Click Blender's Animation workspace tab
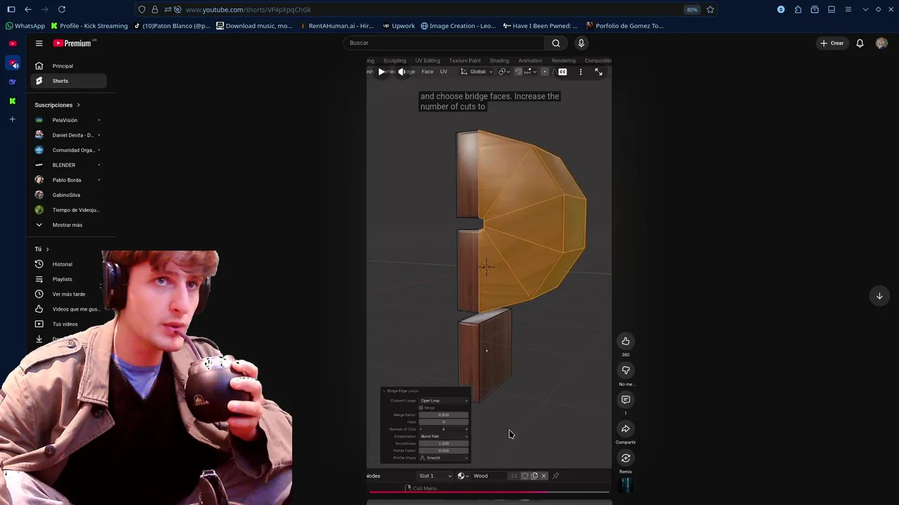The width and height of the screenshot is (899, 505). (530, 61)
